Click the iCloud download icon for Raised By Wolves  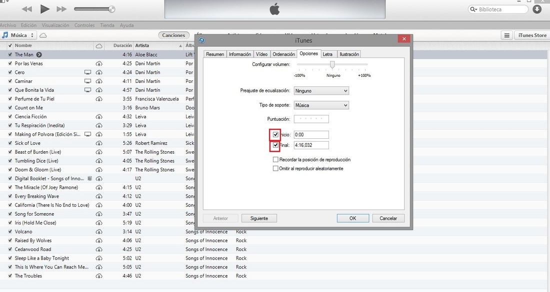tap(99, 241)
